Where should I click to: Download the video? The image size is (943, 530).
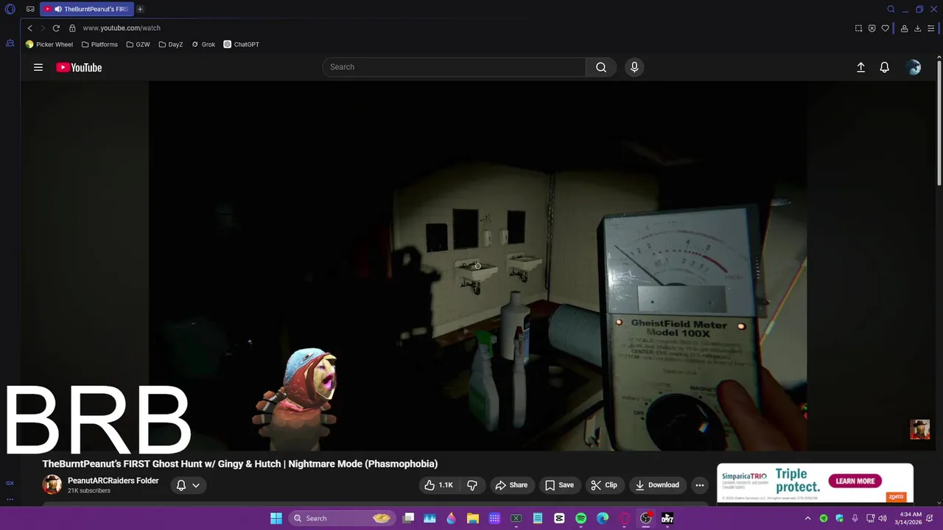tap(657, 485)
